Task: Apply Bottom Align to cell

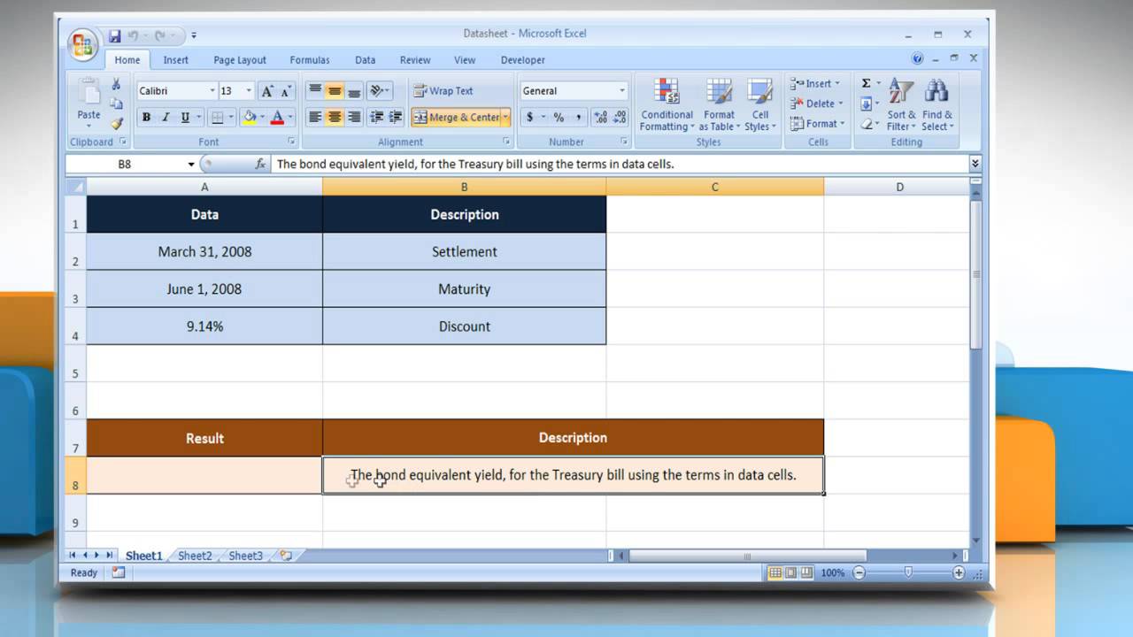Action: coord(353,91)
